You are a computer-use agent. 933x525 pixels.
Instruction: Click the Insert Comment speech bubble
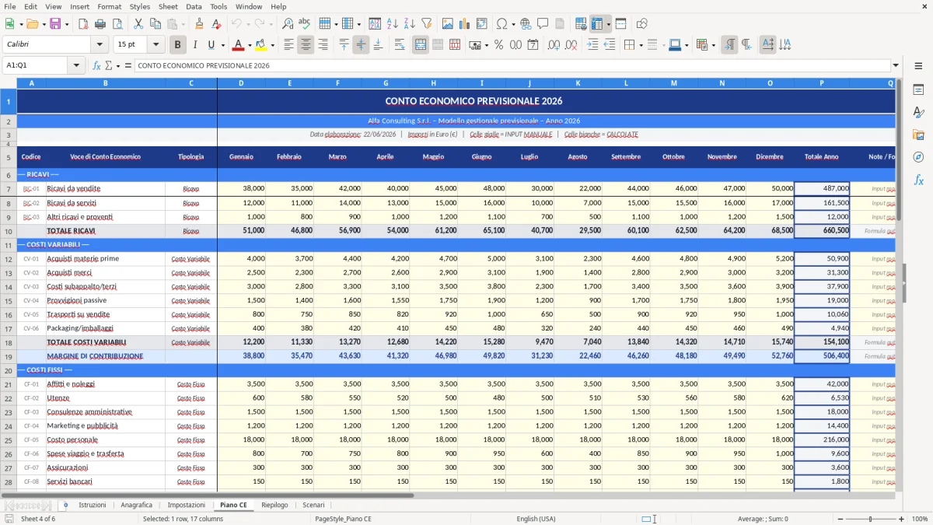tap(543, 24)
